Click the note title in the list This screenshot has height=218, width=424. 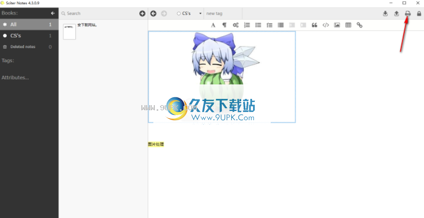point(87,25)
